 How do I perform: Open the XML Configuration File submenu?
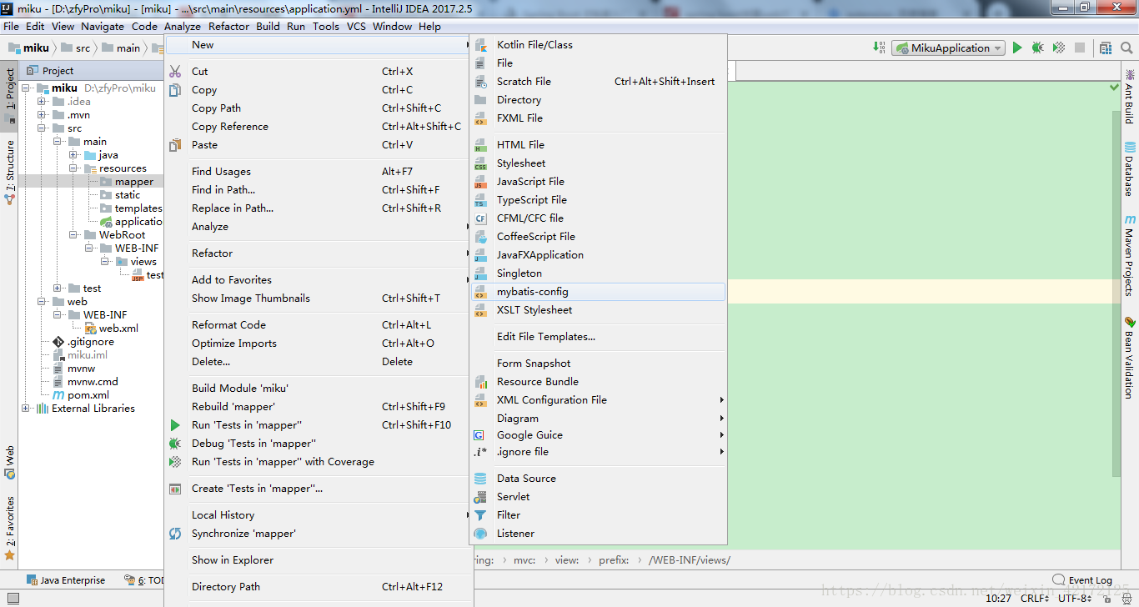(599, 400)
